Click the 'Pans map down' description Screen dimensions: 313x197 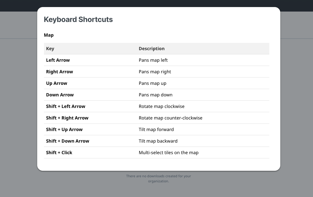[156, 95]
